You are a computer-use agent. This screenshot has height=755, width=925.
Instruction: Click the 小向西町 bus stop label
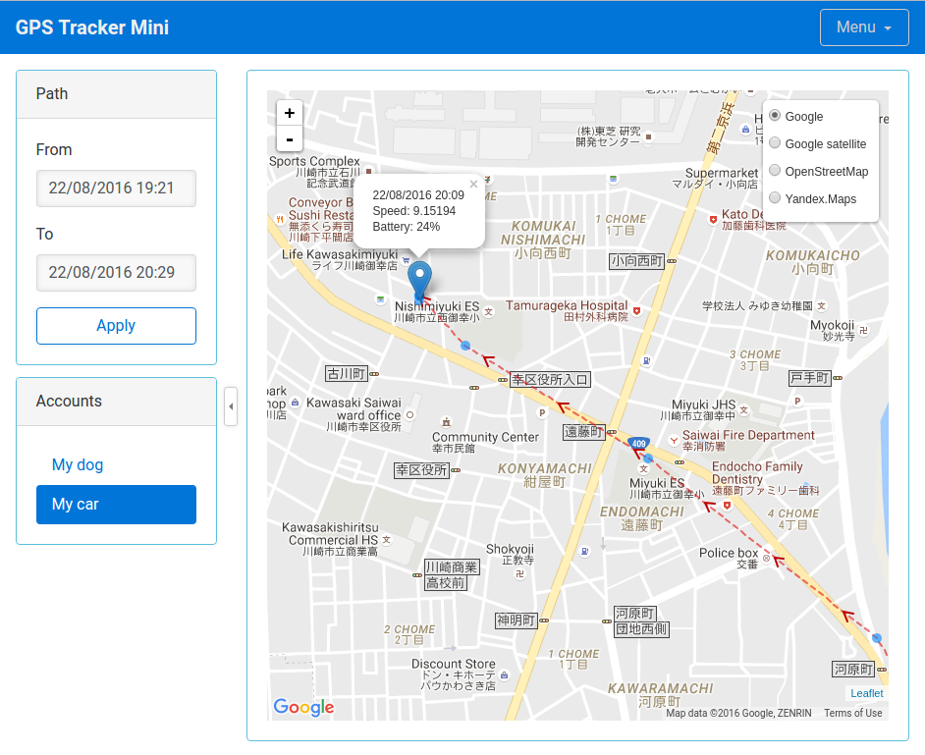tap(636, 261)
